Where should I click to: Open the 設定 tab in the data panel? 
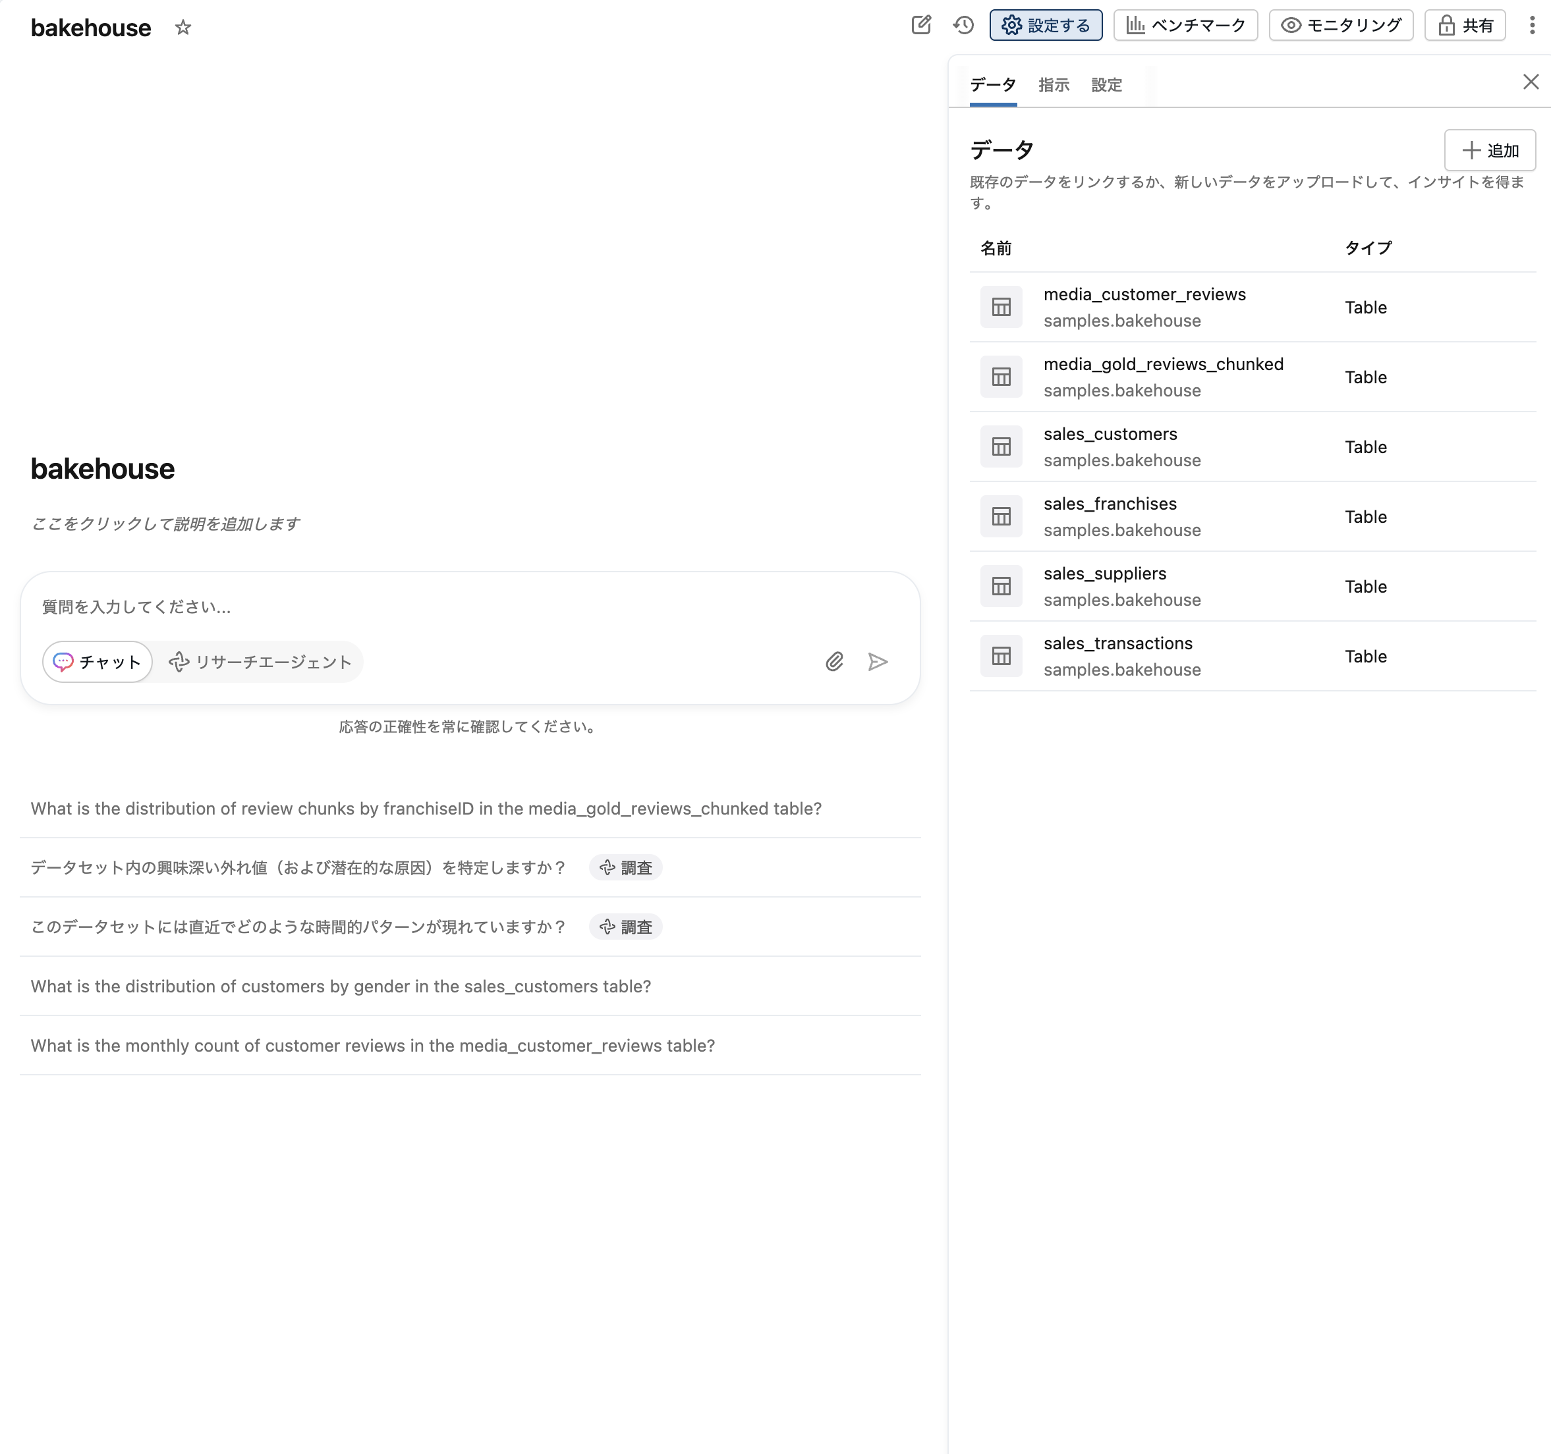point(1106,85)
